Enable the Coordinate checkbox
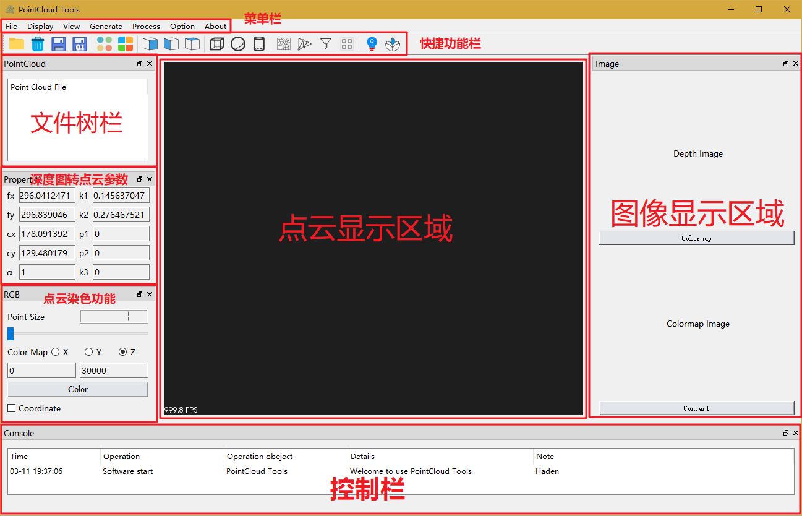 pyautogui.click(x=12, y=408)
